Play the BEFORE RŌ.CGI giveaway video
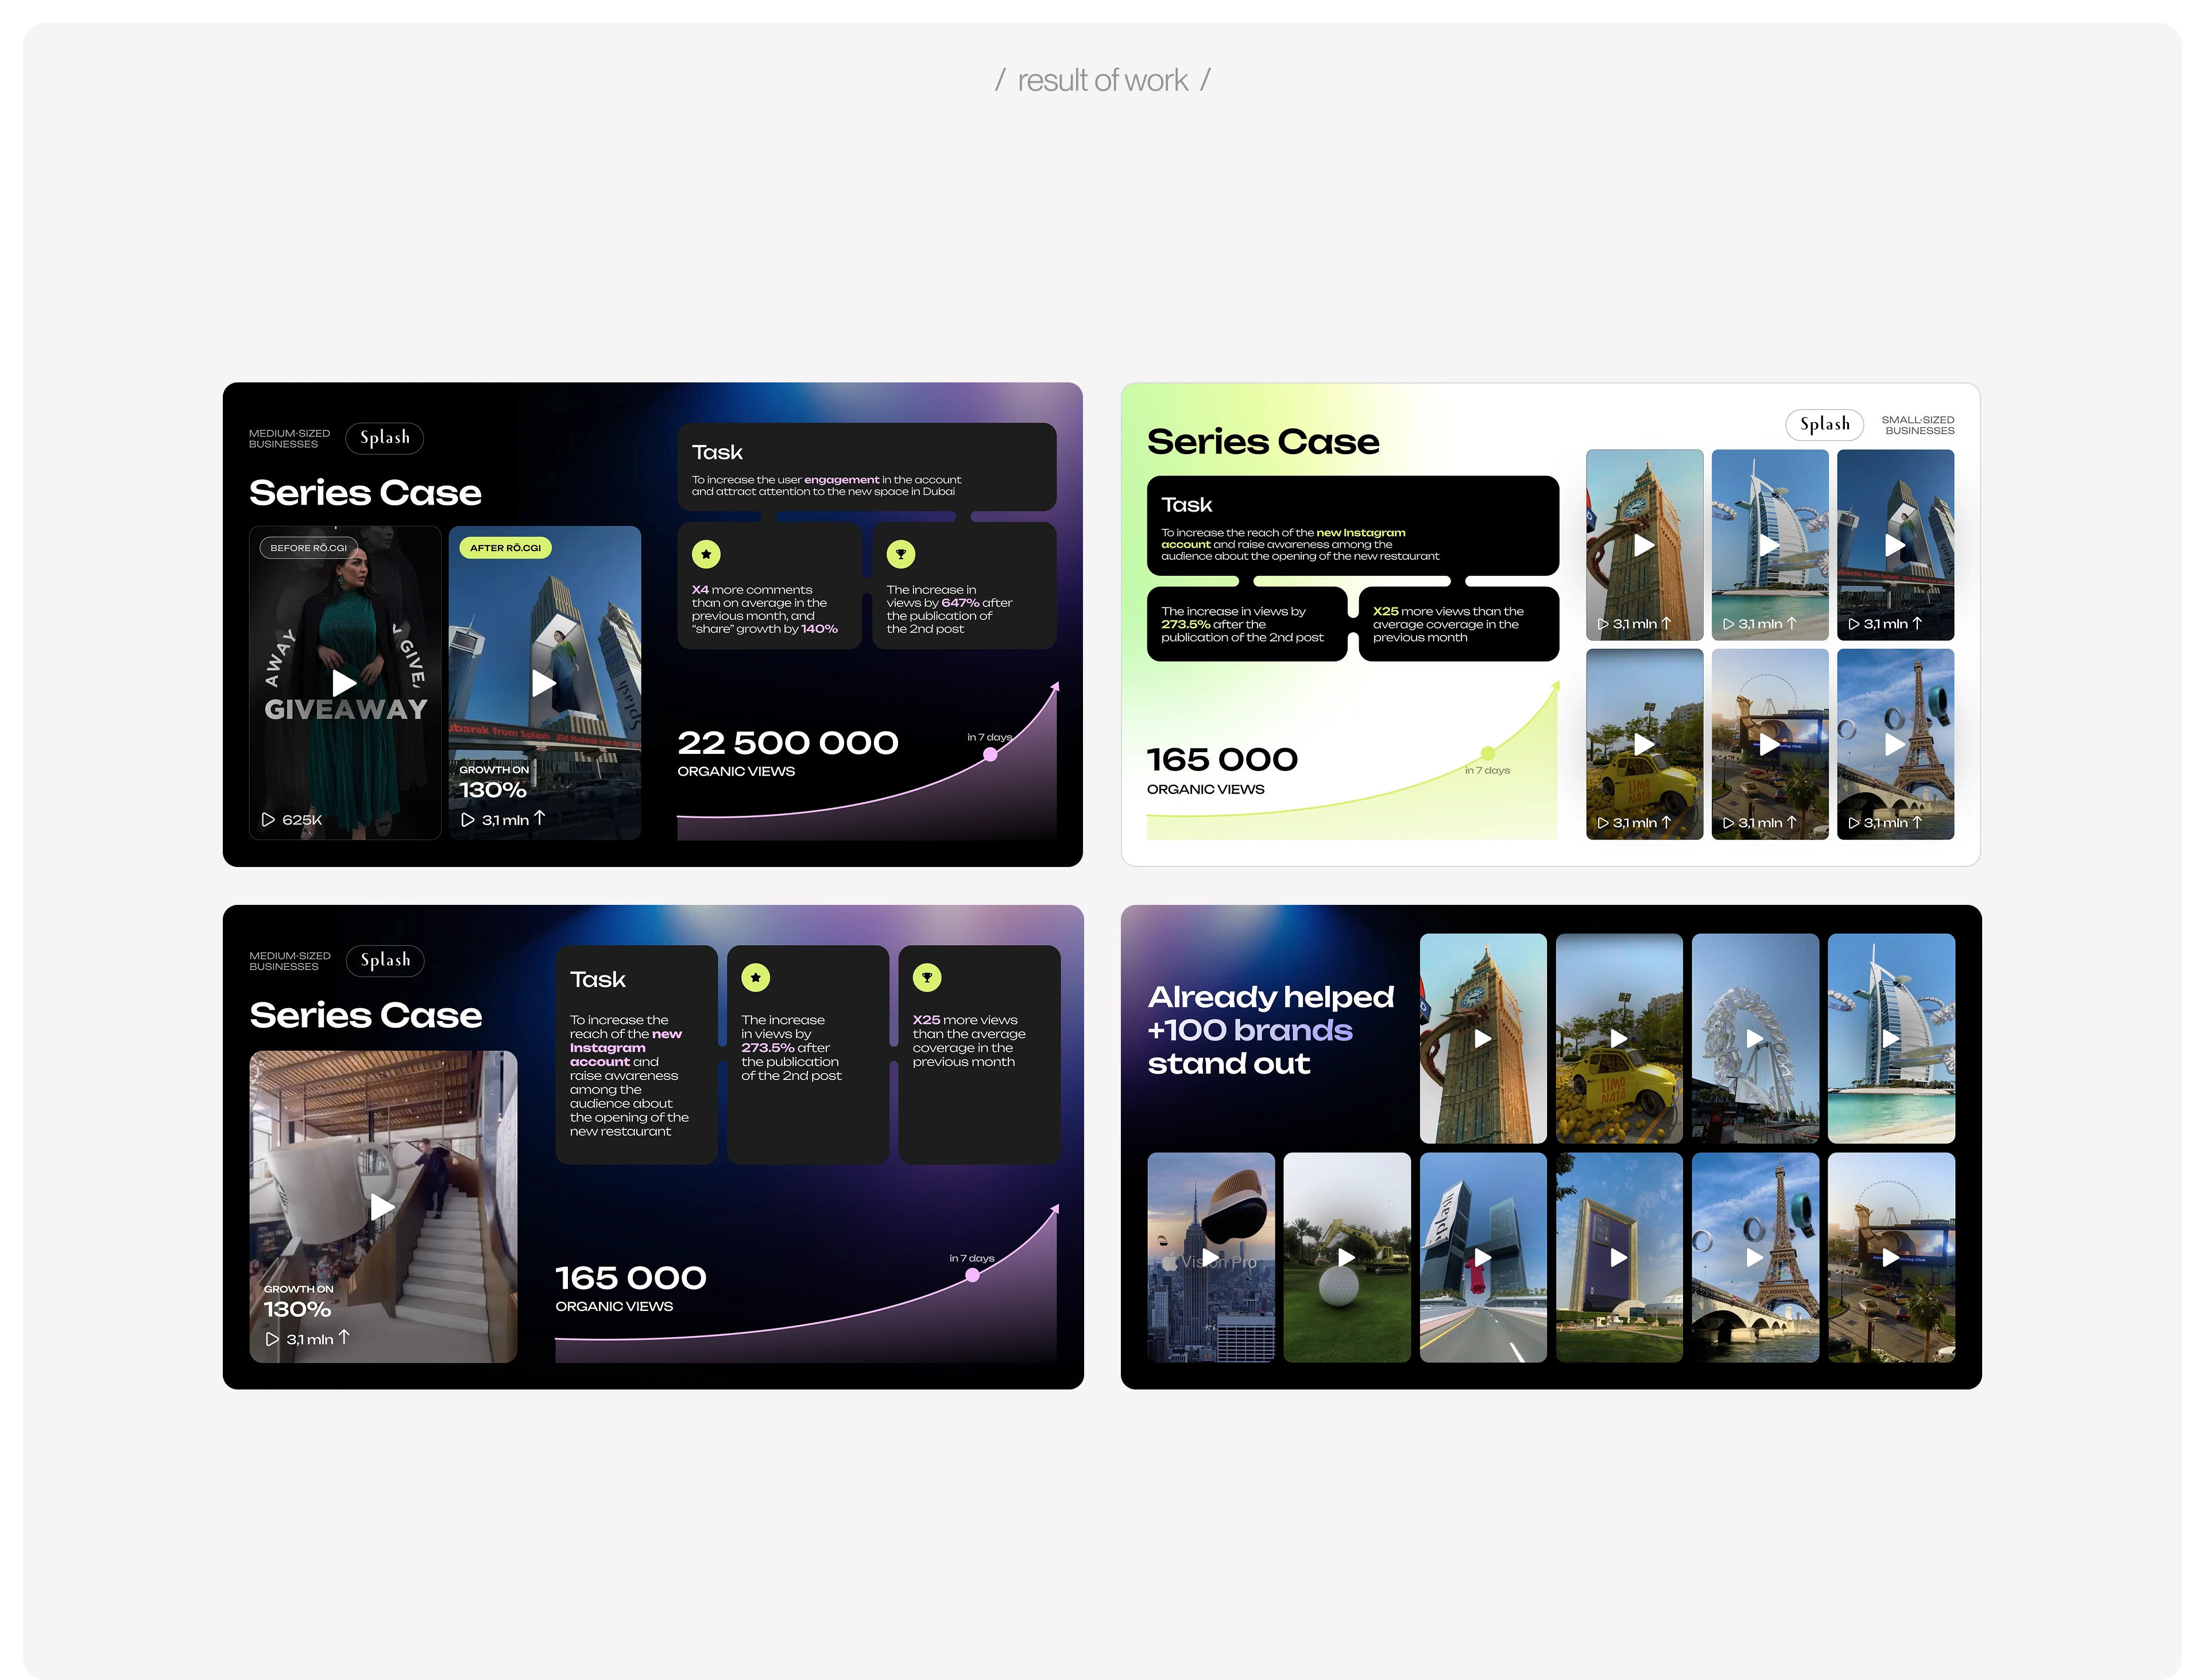 [344, 683]
